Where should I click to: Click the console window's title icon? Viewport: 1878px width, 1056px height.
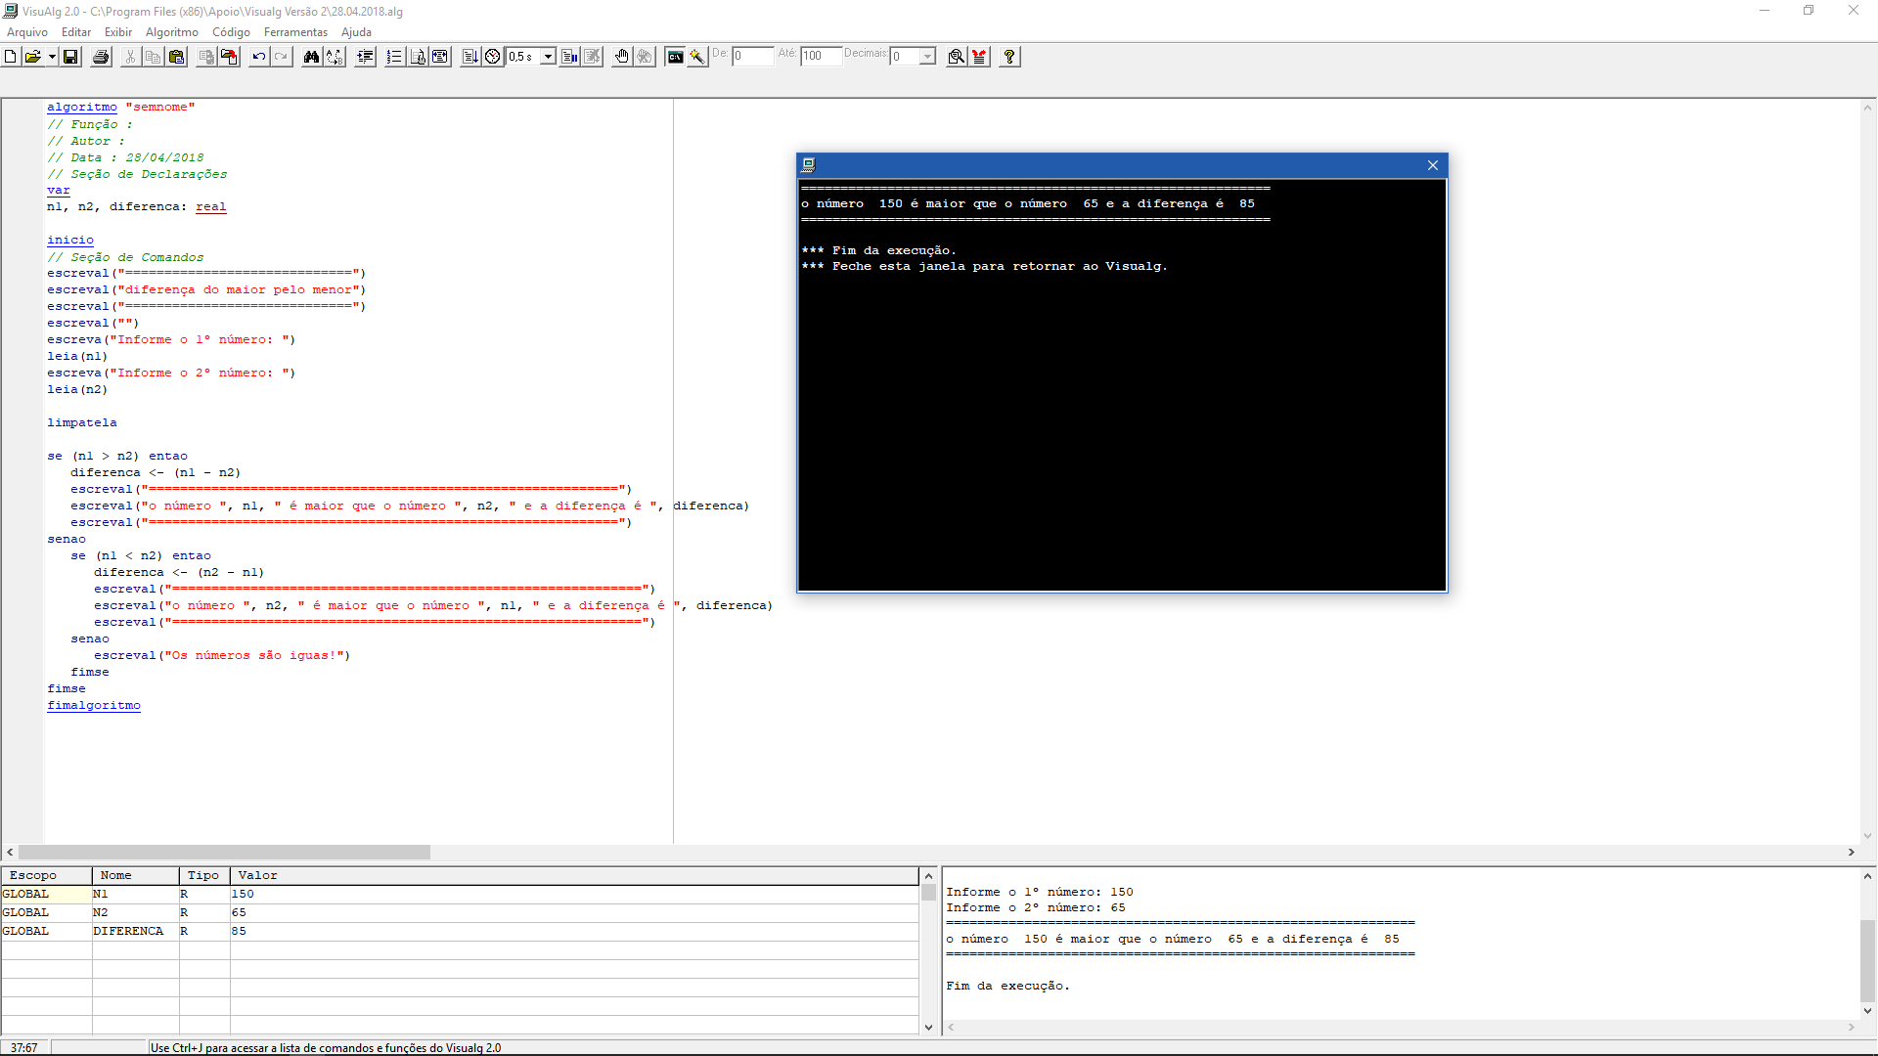coord(808,165)
